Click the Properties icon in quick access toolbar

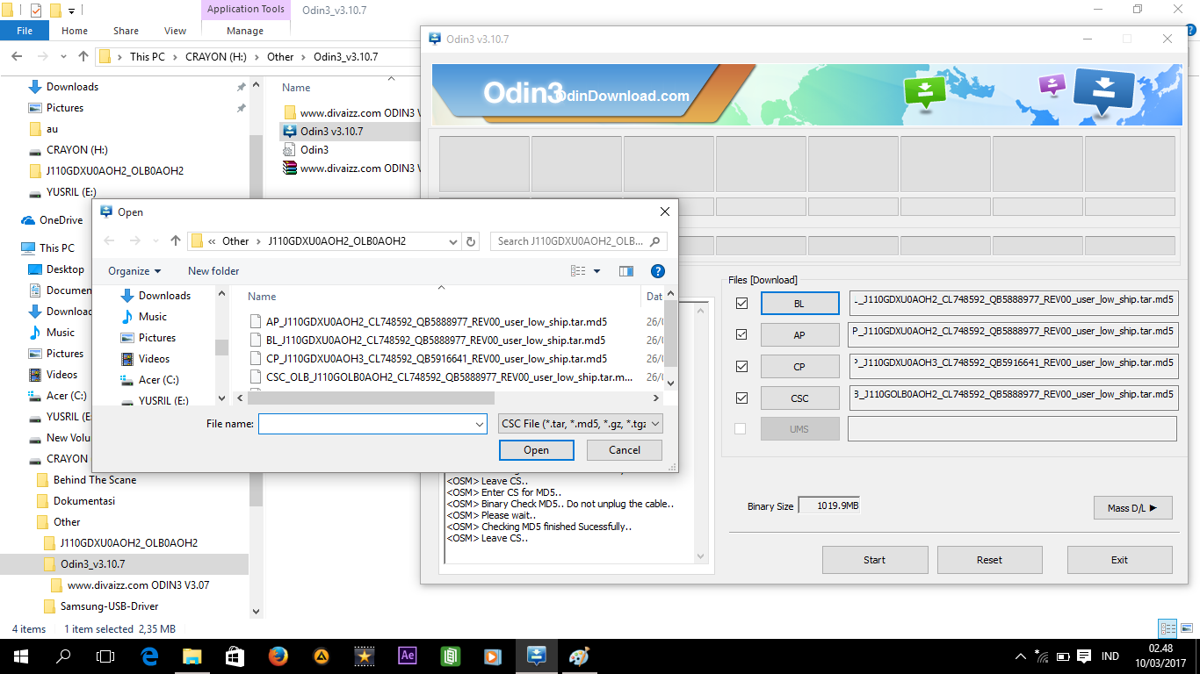click(35, 11)
